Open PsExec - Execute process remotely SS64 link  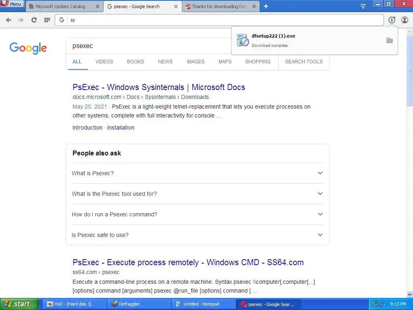coord(188,262)
